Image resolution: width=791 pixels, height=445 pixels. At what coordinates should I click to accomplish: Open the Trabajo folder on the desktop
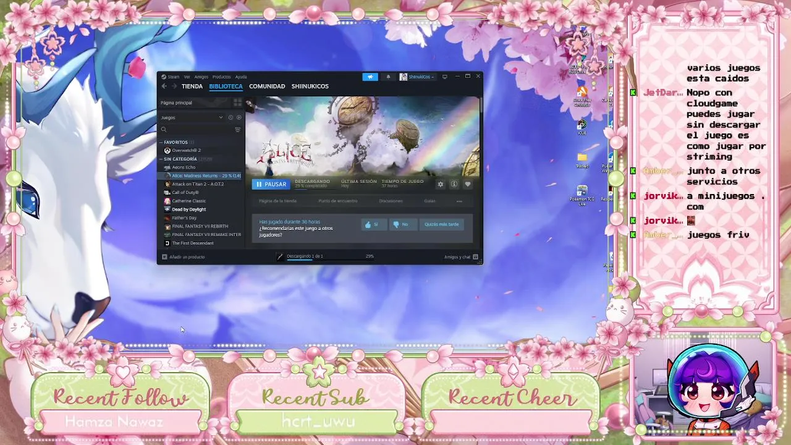(x=582, y=160)
